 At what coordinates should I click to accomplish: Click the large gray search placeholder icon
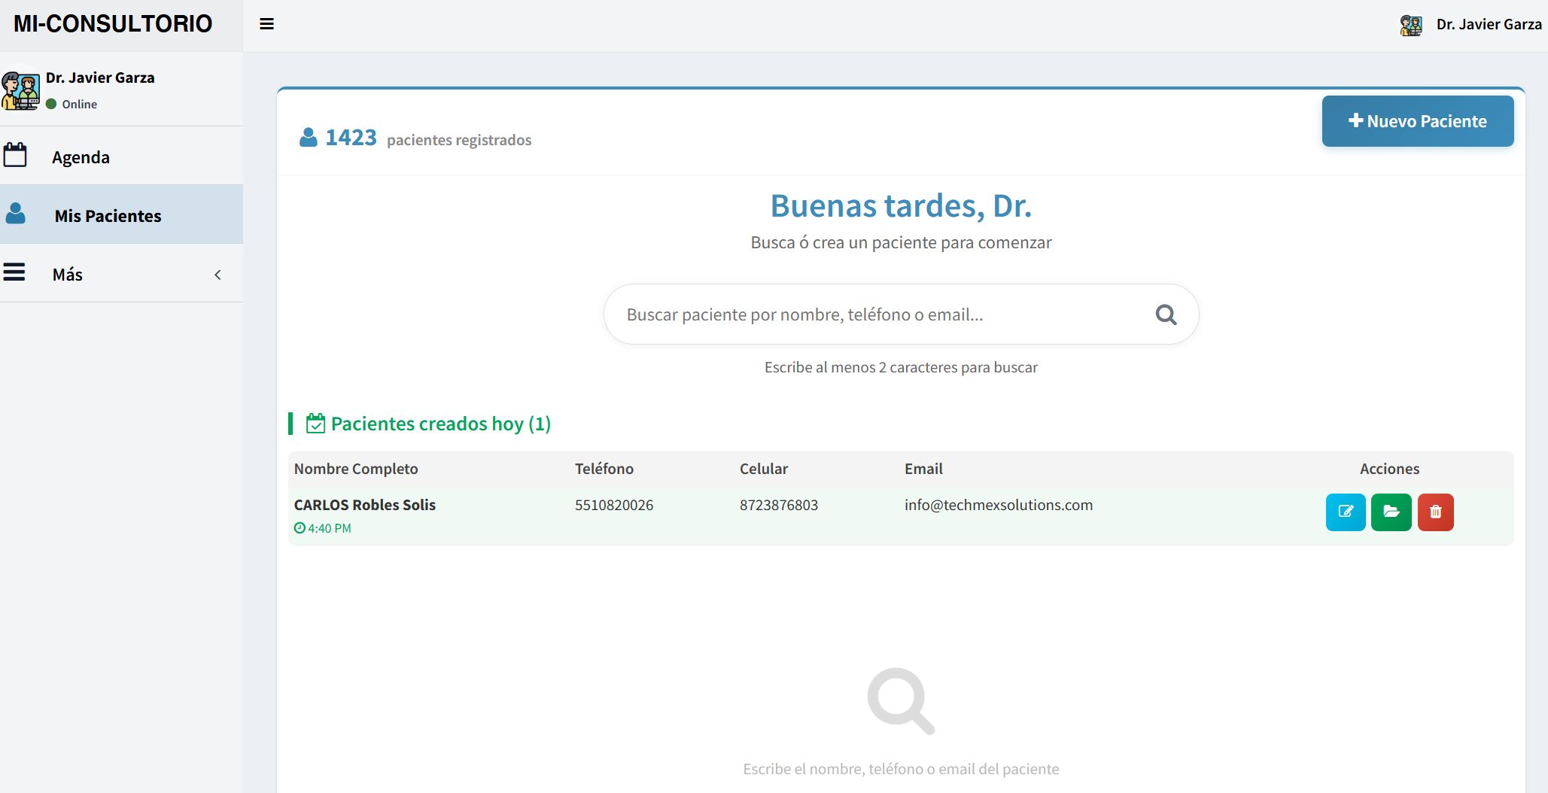901,700
